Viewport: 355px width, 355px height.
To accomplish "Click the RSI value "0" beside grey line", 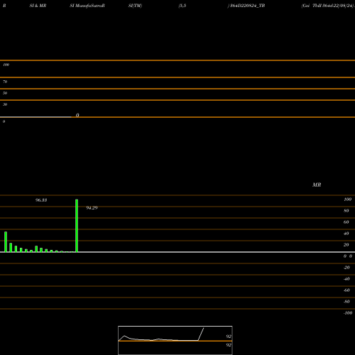I will (x=77, y=115).
